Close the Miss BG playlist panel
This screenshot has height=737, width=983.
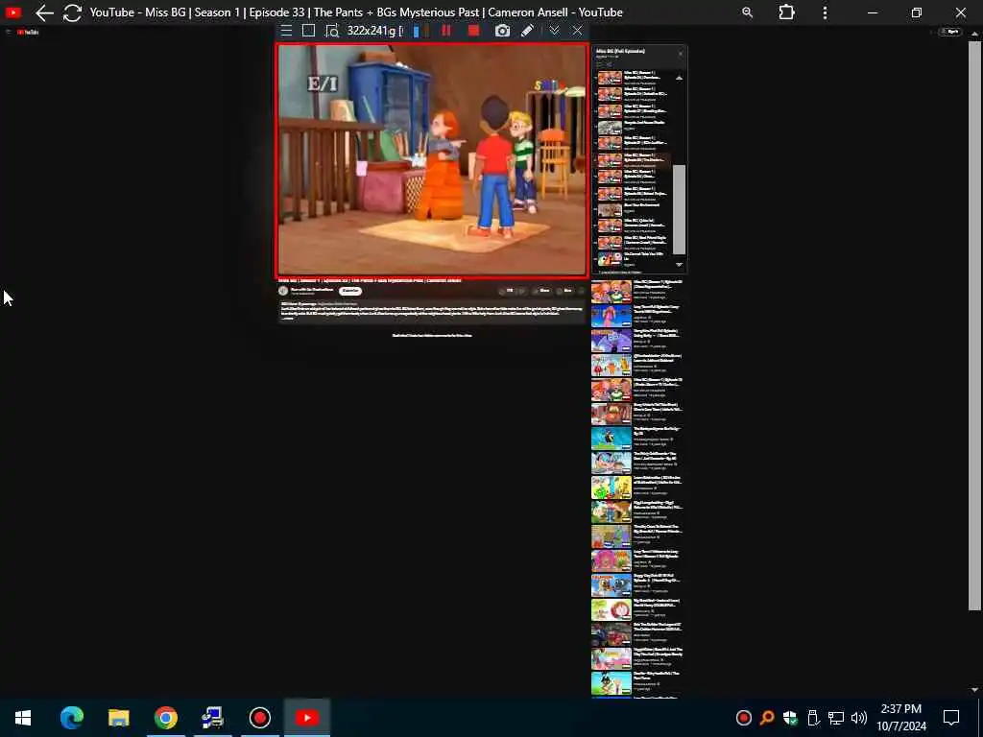coord(681,54)
